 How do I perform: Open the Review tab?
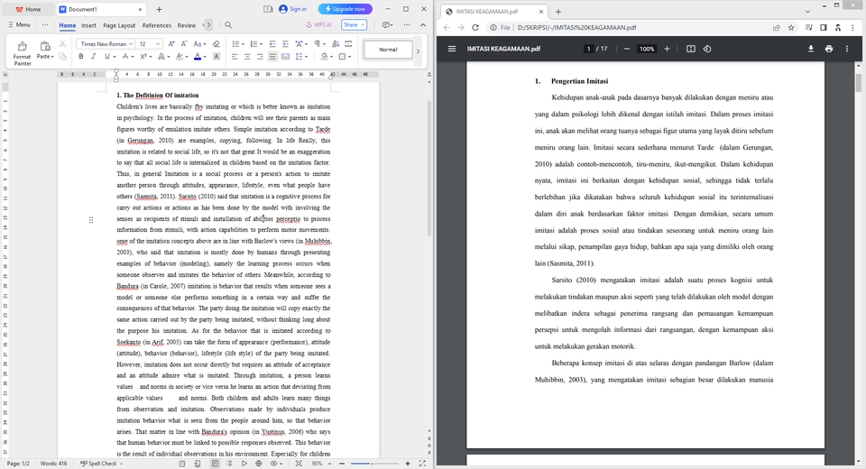click(187, 25)
